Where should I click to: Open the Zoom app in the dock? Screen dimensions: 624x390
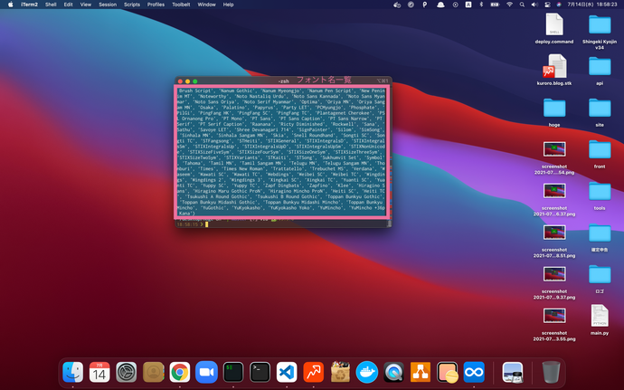(x=206, y=372)
